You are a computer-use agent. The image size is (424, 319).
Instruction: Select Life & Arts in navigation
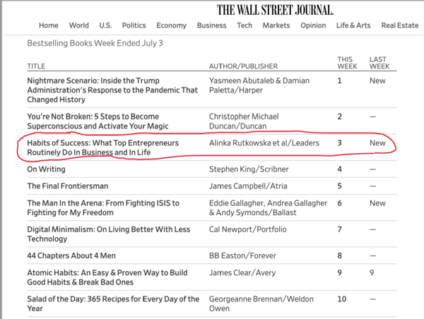(x=353, y=25)
